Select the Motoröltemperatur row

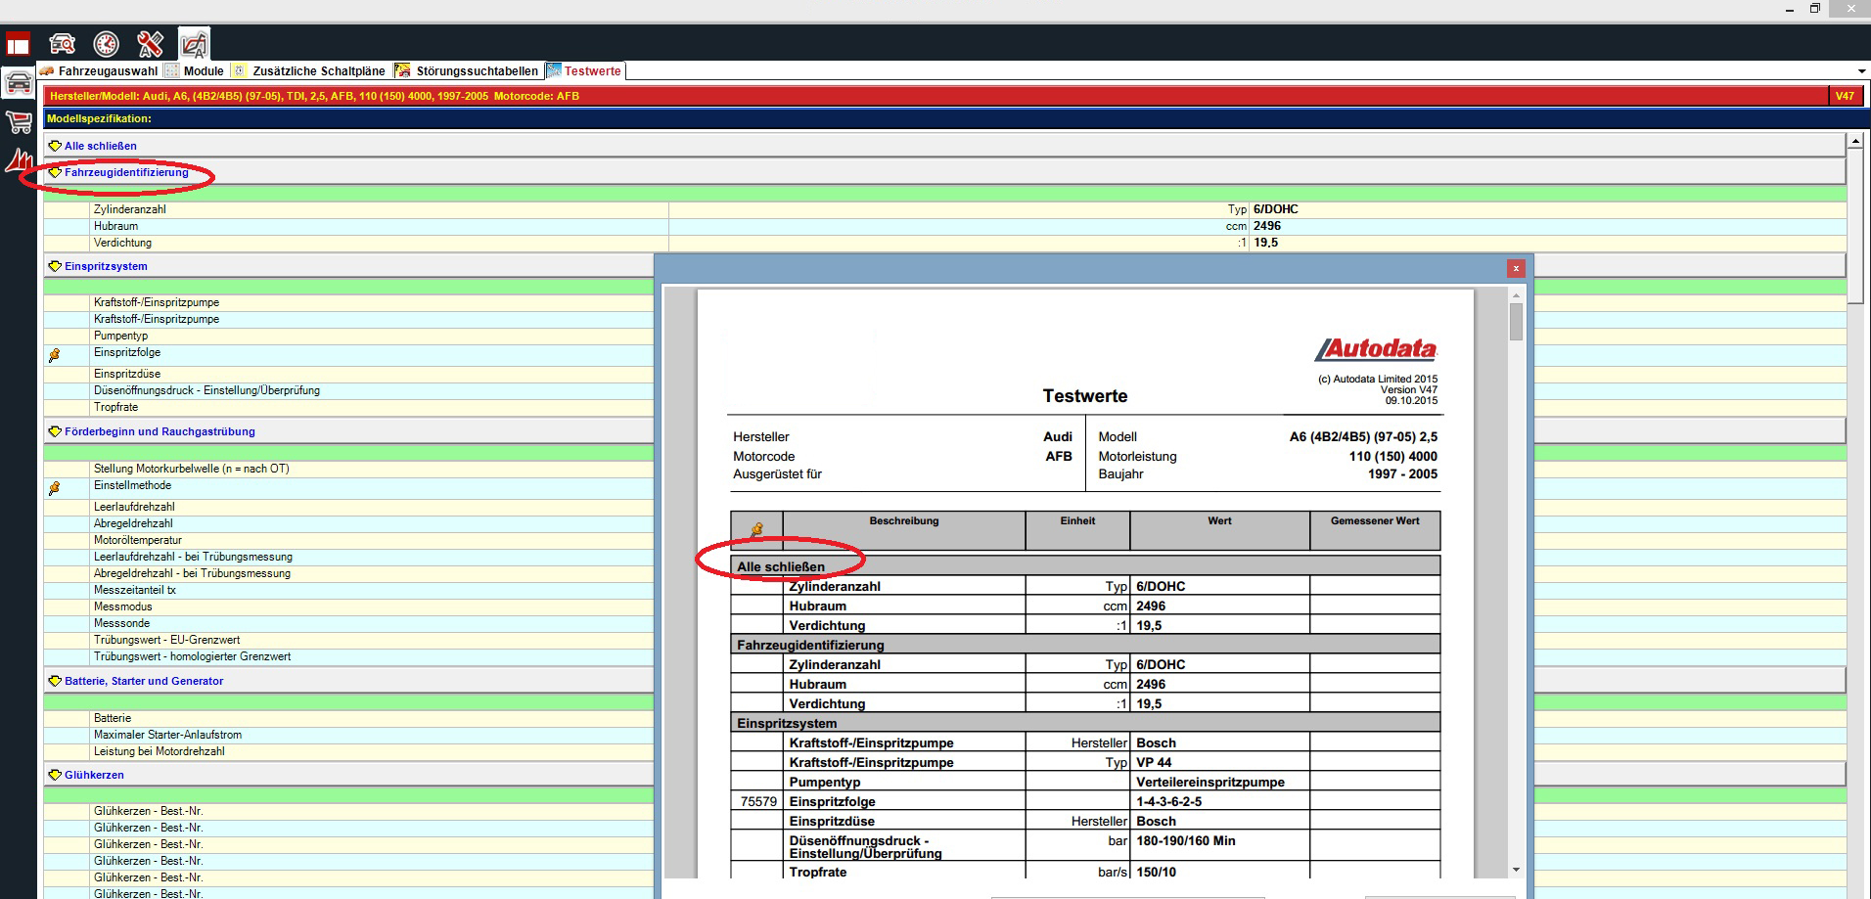(x=348, y=540)
